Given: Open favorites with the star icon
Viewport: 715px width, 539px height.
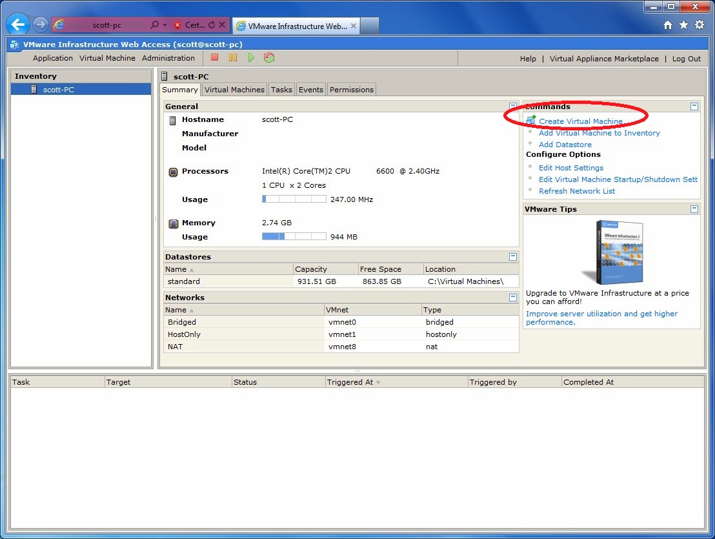Looking at the screenshot, I should click(683, 25).
